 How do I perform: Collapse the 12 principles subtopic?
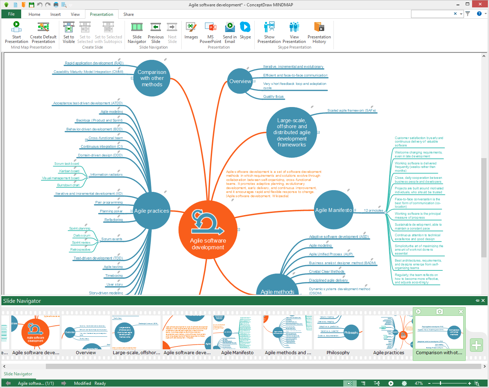point(386,212)
